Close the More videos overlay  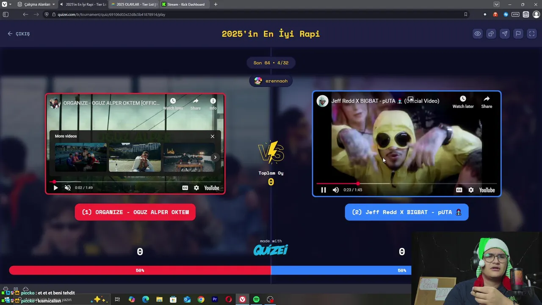(213, 136)
